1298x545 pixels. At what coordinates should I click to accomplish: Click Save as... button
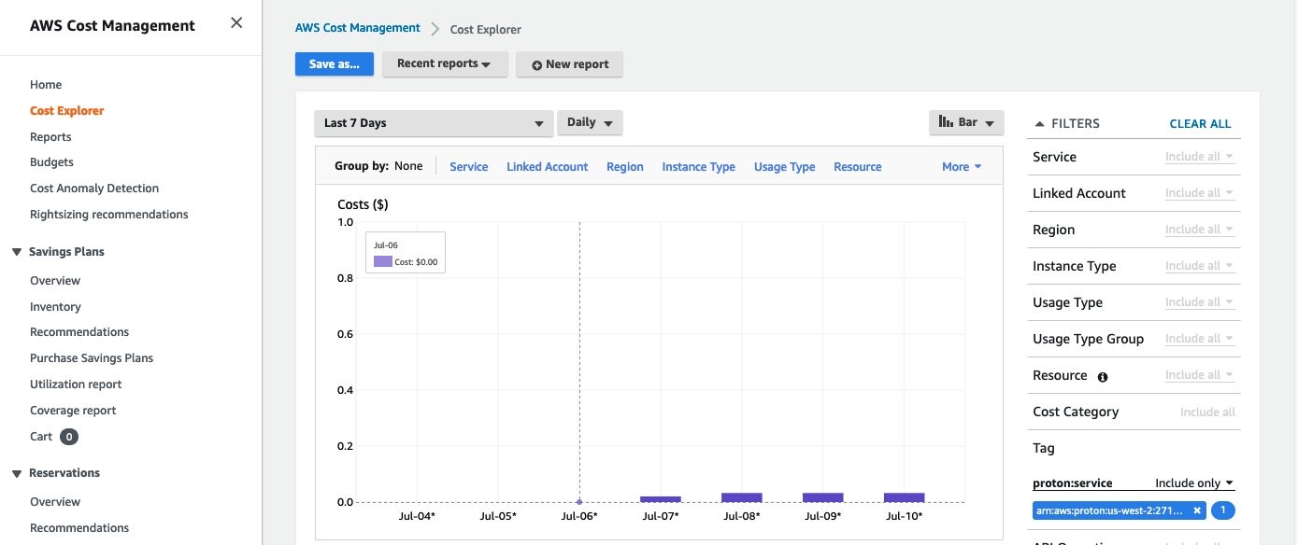(x=335, y=64)
